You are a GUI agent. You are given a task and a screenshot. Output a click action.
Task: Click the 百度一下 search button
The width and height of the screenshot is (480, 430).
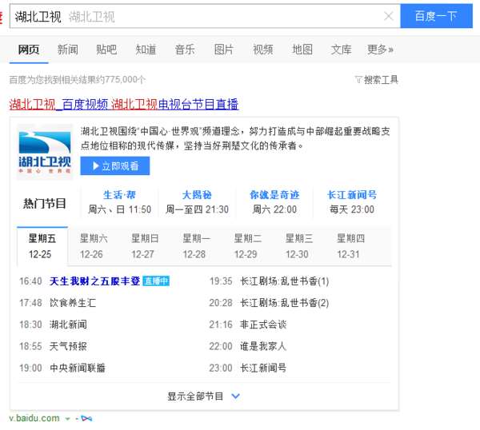[x=436, y=16]
